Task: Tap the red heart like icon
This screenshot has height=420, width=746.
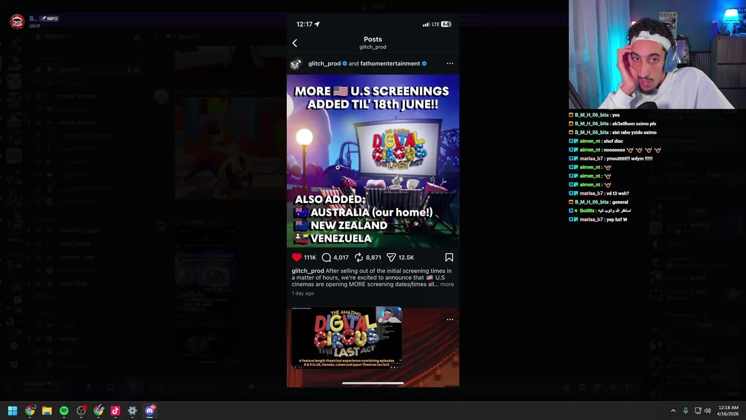Action: coord(297,257)
